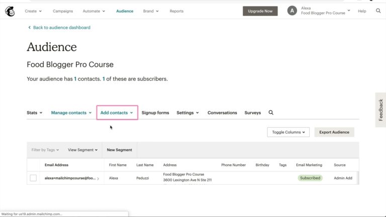386x217 pixels.
Task: Open the Create dropdown menu
Action: coord(33,11)
